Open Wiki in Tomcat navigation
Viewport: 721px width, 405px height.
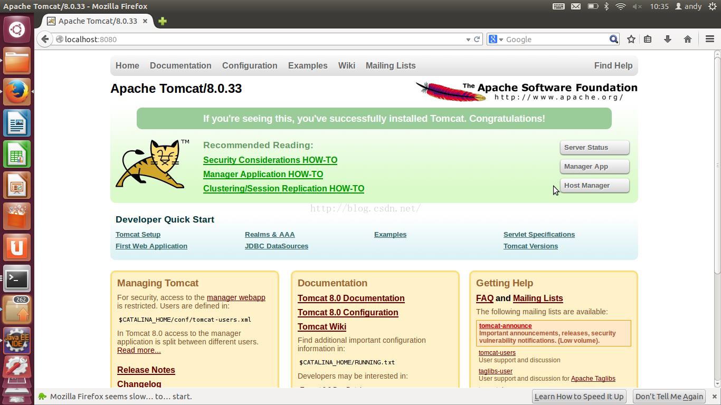coord(346,65)
